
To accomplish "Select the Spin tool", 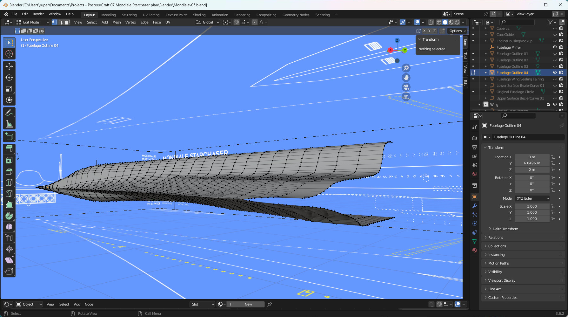I will (x=9, y=216).
